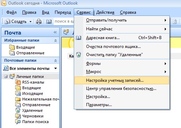Image resolution: width=181 pixels, height=128 pixels.
Task: Close the open Сервис menu
Action: point(84,12)
